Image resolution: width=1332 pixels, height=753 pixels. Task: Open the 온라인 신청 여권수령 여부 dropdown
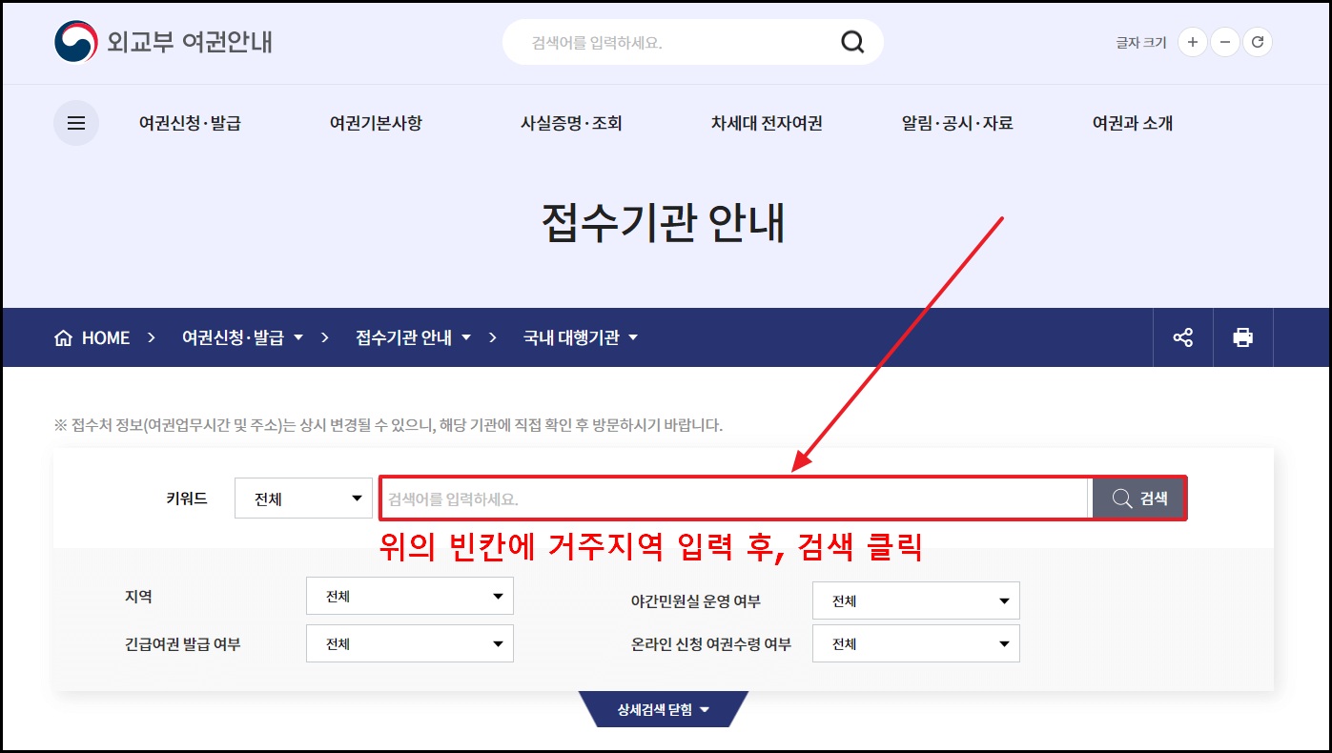click(915, 643)
